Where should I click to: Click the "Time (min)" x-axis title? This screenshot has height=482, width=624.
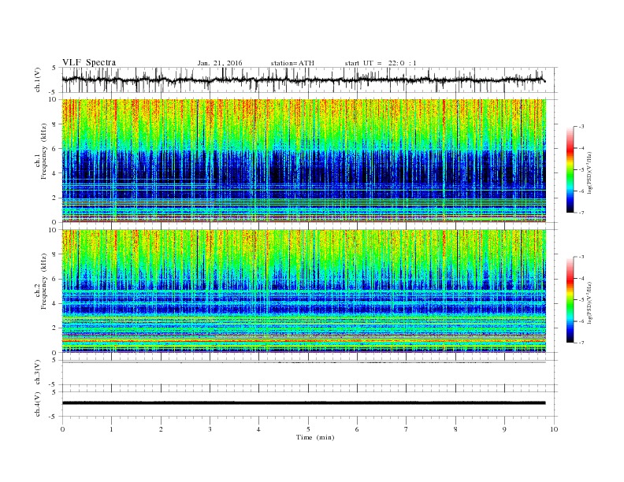[315, 437]
